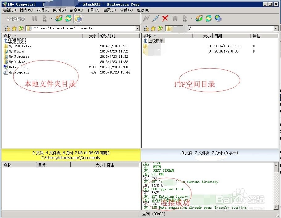Refresh the local file list
The image size is (281, 218).
click(x=69, y=18)
